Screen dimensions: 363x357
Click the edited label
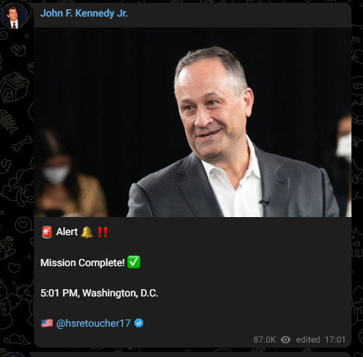pos(308,340)
